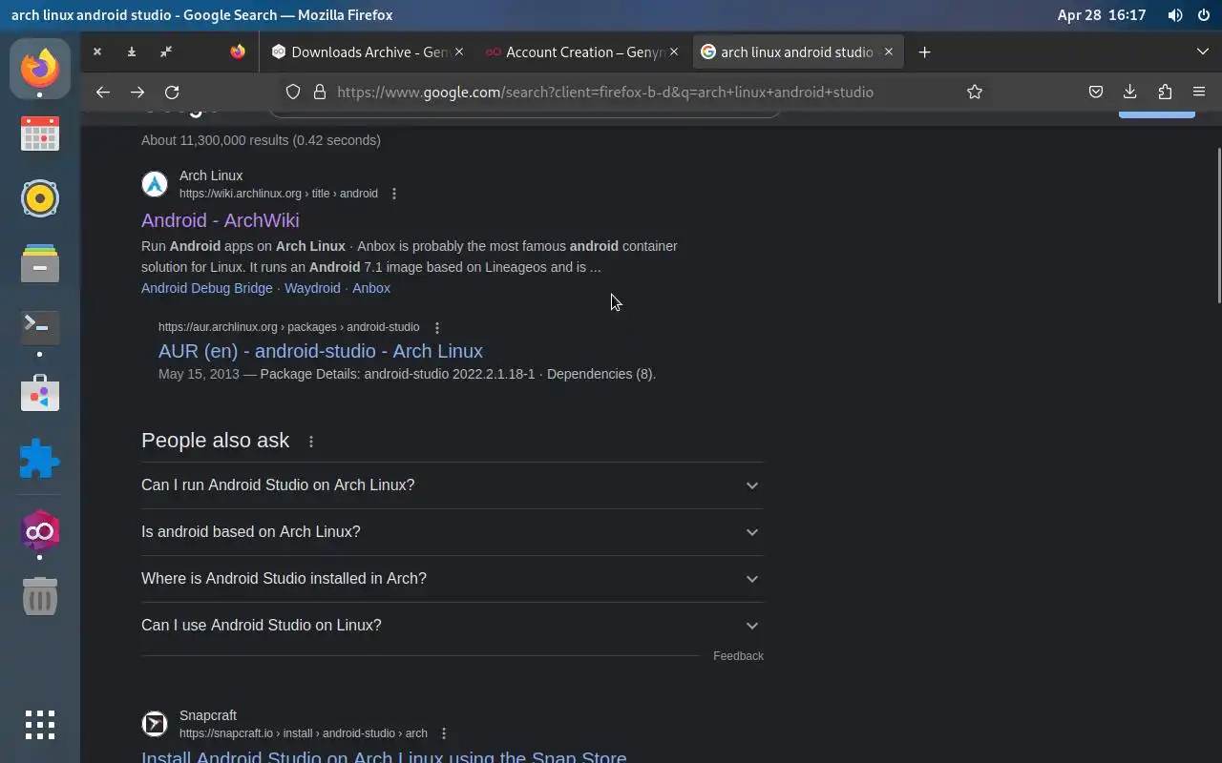Click the aur.archlinux.org breadcrumb URL
The height and width of the screenshot is (763, 1222).
click(289, 327)
